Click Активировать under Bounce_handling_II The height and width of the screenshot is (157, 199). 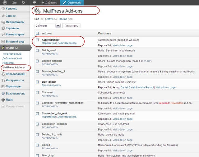pyautogui.click(x=50, y=75)
